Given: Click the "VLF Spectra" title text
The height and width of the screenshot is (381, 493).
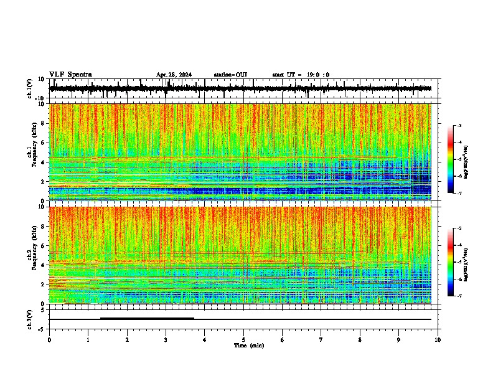Looking at the screenshot, I should point(70,75).
